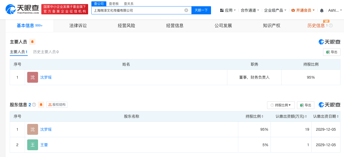Click help icon next to 股东信息

(x=34, y=105)
